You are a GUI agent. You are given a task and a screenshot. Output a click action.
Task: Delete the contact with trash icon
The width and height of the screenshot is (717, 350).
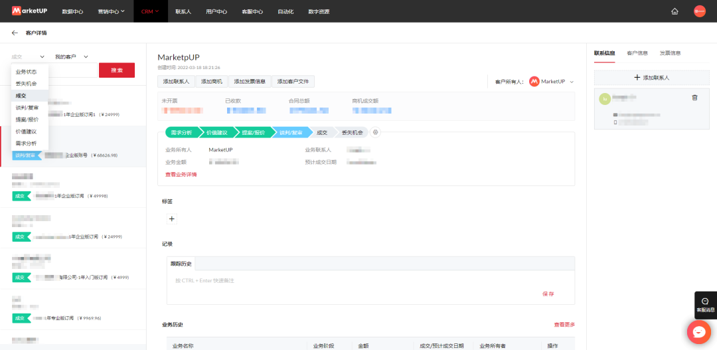tap(694, 98)
